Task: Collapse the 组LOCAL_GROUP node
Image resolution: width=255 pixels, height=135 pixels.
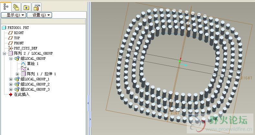Action: (x=11, y=59)
